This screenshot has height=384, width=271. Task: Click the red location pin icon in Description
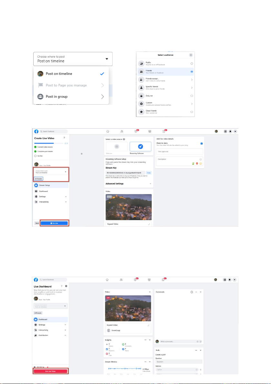click(x=197, y=164)
